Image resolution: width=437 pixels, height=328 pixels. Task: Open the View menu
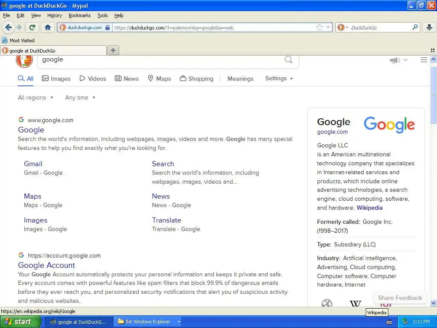pyautogui.click(x=36, y=15)
